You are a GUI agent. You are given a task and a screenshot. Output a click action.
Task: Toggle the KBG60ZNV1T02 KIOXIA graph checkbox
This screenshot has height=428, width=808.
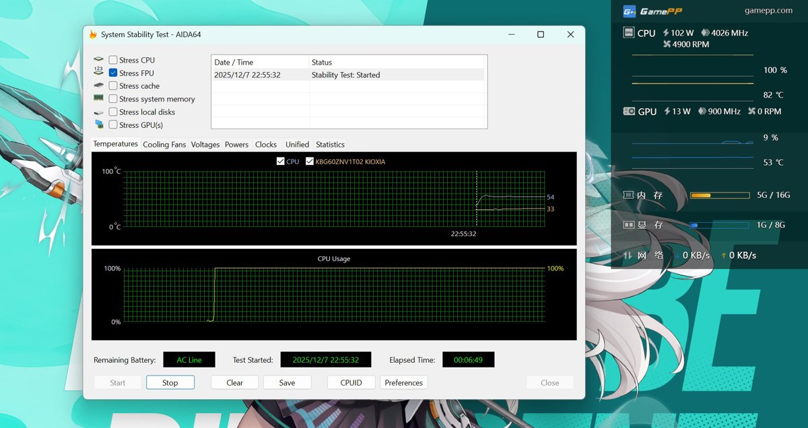point(310,162)
